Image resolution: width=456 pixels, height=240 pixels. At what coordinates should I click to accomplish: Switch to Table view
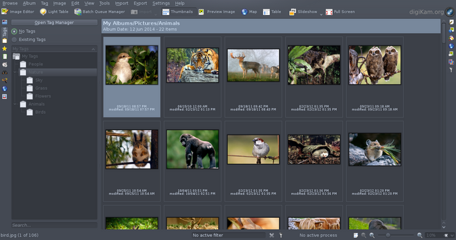(272, 12)
